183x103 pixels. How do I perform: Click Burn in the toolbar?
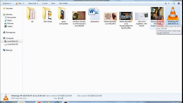[x=53, y=3]
